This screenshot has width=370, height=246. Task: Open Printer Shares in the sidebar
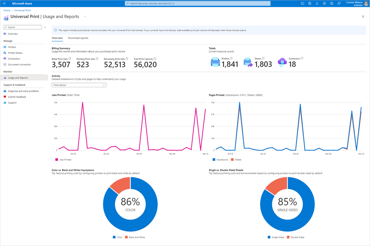point(15,53)
